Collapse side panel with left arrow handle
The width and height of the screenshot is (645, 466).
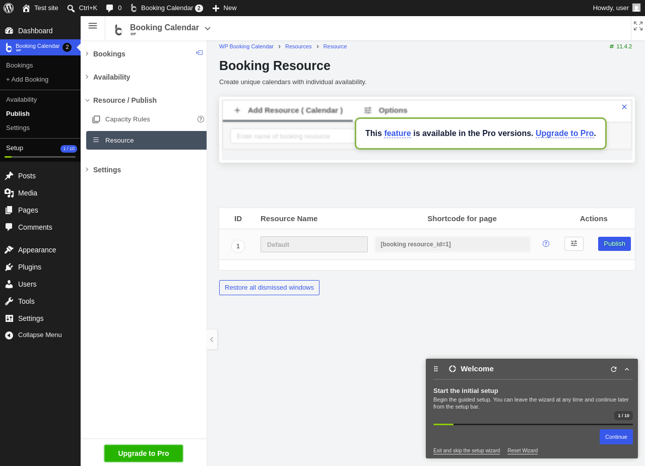212,340
